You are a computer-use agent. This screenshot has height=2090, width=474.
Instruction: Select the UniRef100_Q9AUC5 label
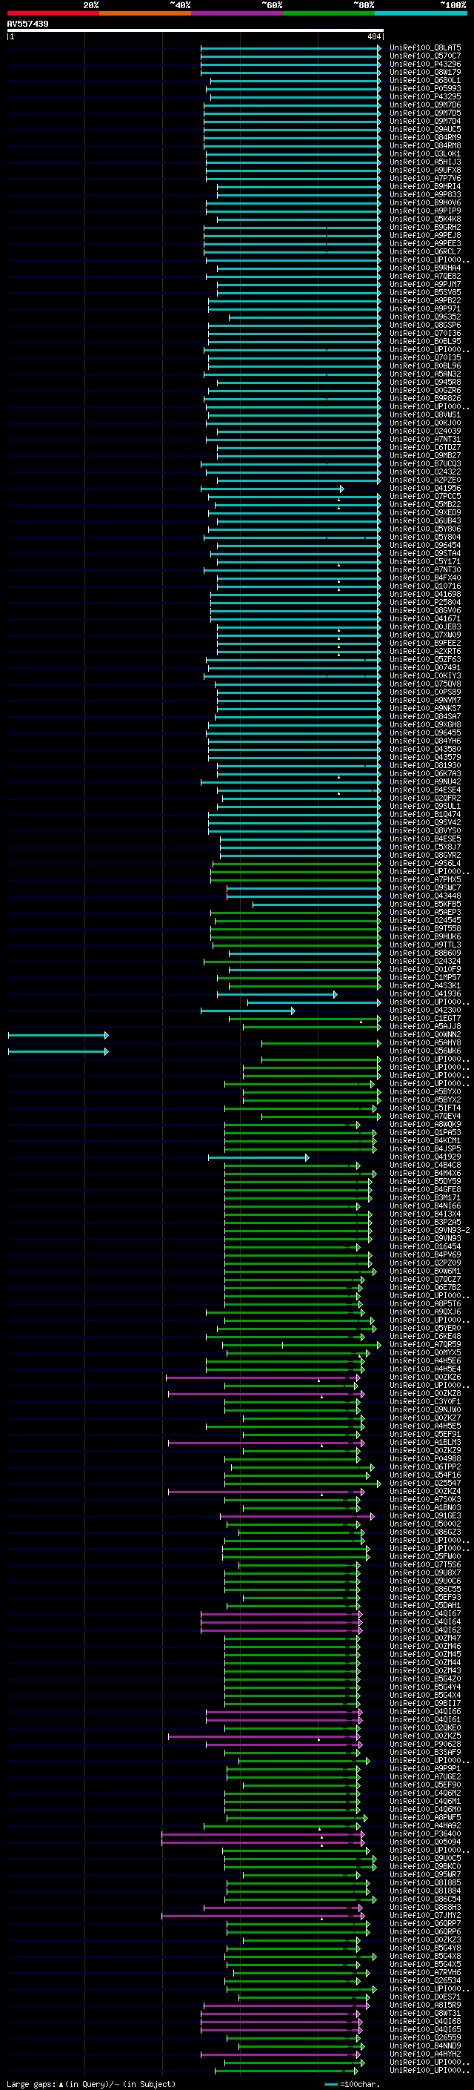[425, 129]
